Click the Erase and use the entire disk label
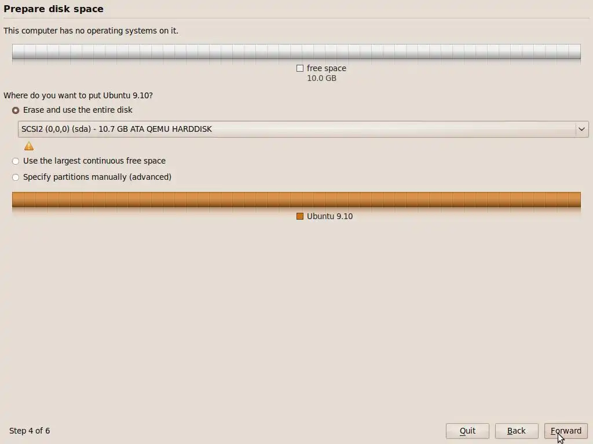The height and width of the screenshot is (444, 593). 78,110
